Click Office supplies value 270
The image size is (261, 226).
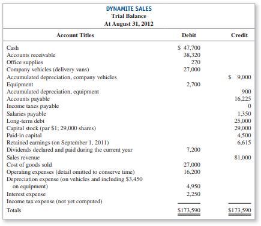tap(196, 62)
